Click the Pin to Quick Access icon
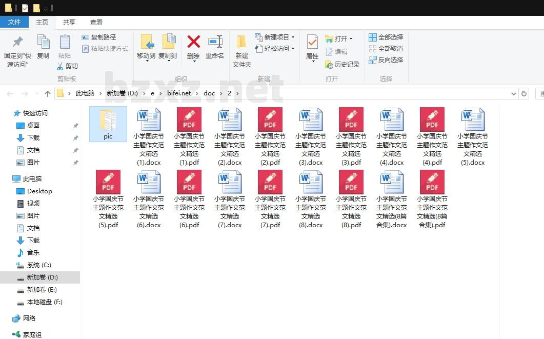Screen dimensions: 544x339 coord(17,43)
